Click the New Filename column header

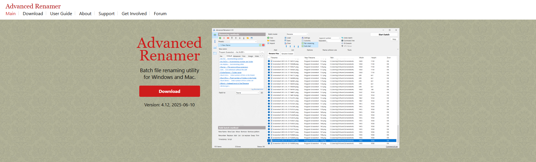pos(310,58)
